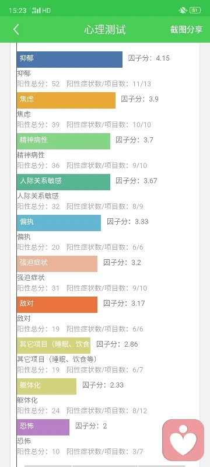210x467 pixels.
Task: Select the teal 人际关系敏感 bar
Action: 64,182
